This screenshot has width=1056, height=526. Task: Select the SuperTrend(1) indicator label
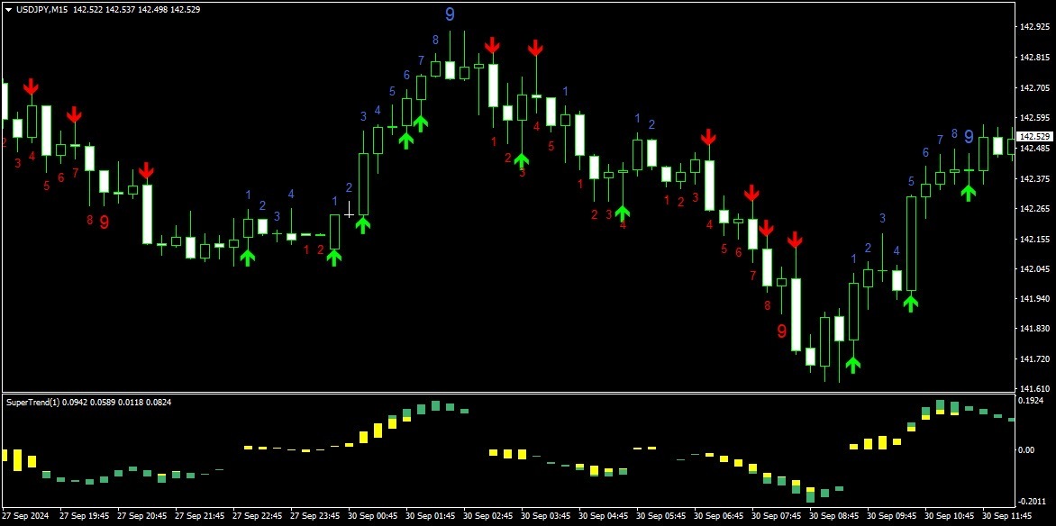pos(32,402)
